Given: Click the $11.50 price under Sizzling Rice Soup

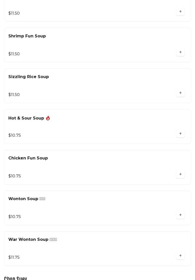Looking at the screenshot, I should pyautogui.click(x=14, y=95).
